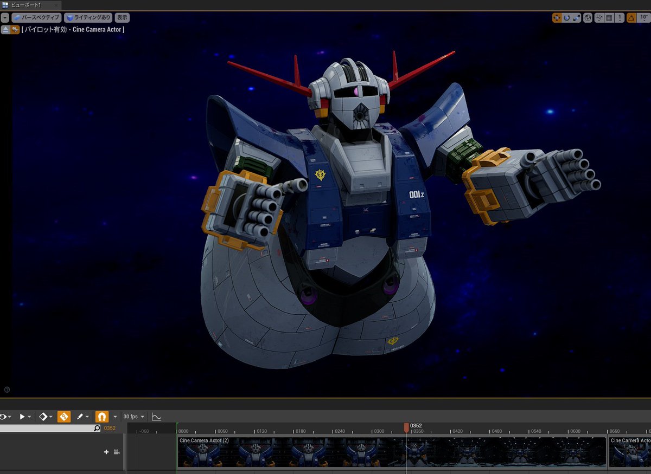
Task: Open sequencer keyframe options diamond dropdown
Action: [x=46, y=417]
